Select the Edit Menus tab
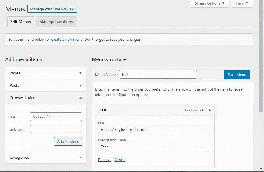 click(20, 21)
